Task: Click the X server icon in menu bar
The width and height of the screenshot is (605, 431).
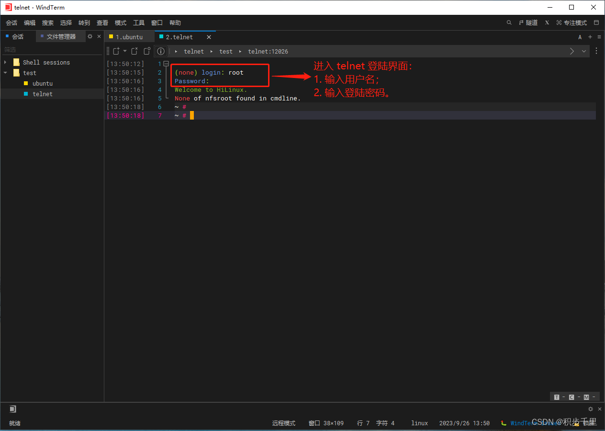Action: pos(547,22)
